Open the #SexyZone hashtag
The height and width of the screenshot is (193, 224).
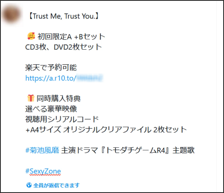pos(43,171)
